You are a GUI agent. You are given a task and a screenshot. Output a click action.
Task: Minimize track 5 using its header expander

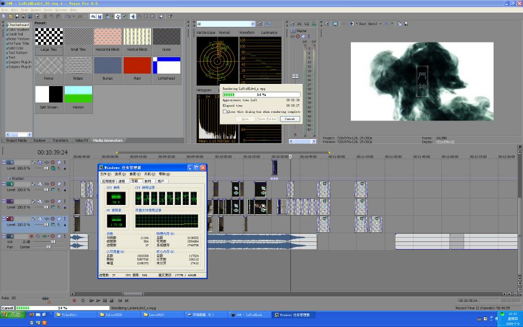[x=4, y=162]
